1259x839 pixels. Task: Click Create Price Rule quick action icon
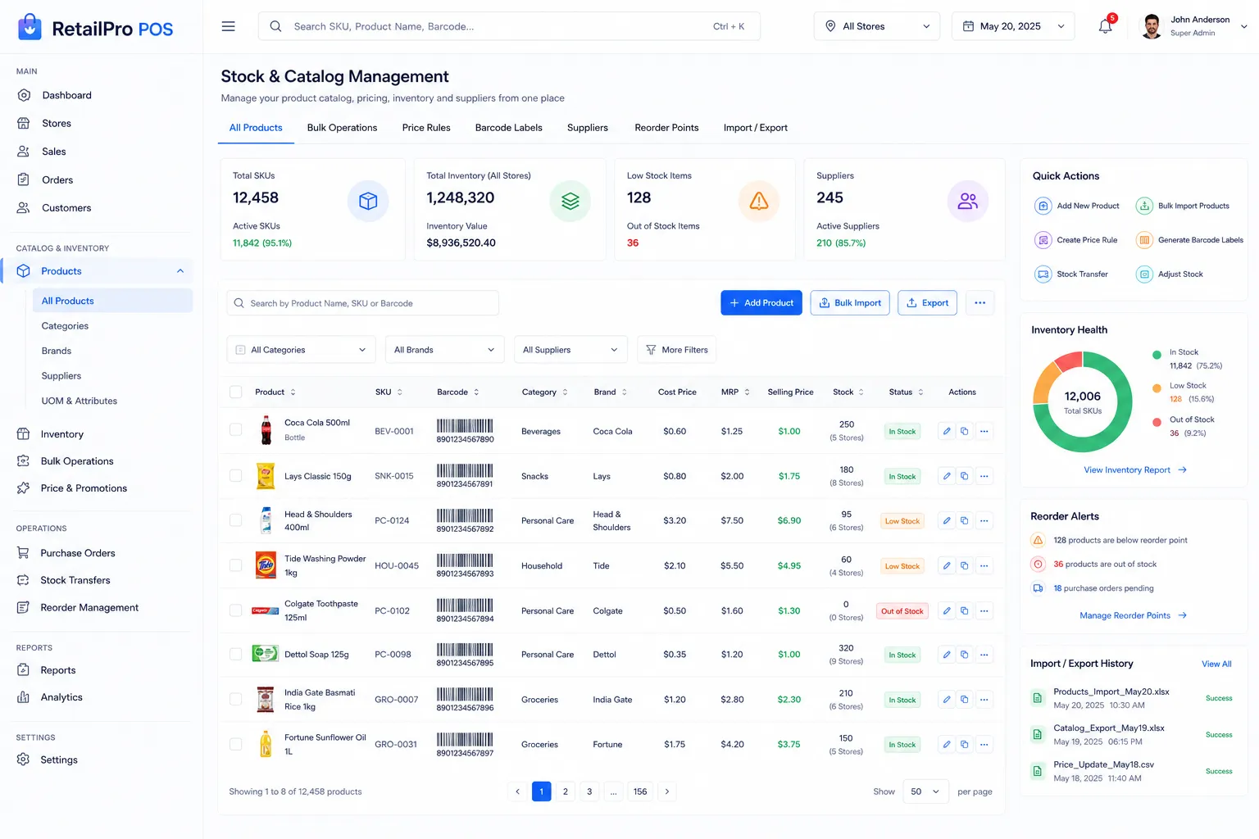click(x=1043, y=240)
